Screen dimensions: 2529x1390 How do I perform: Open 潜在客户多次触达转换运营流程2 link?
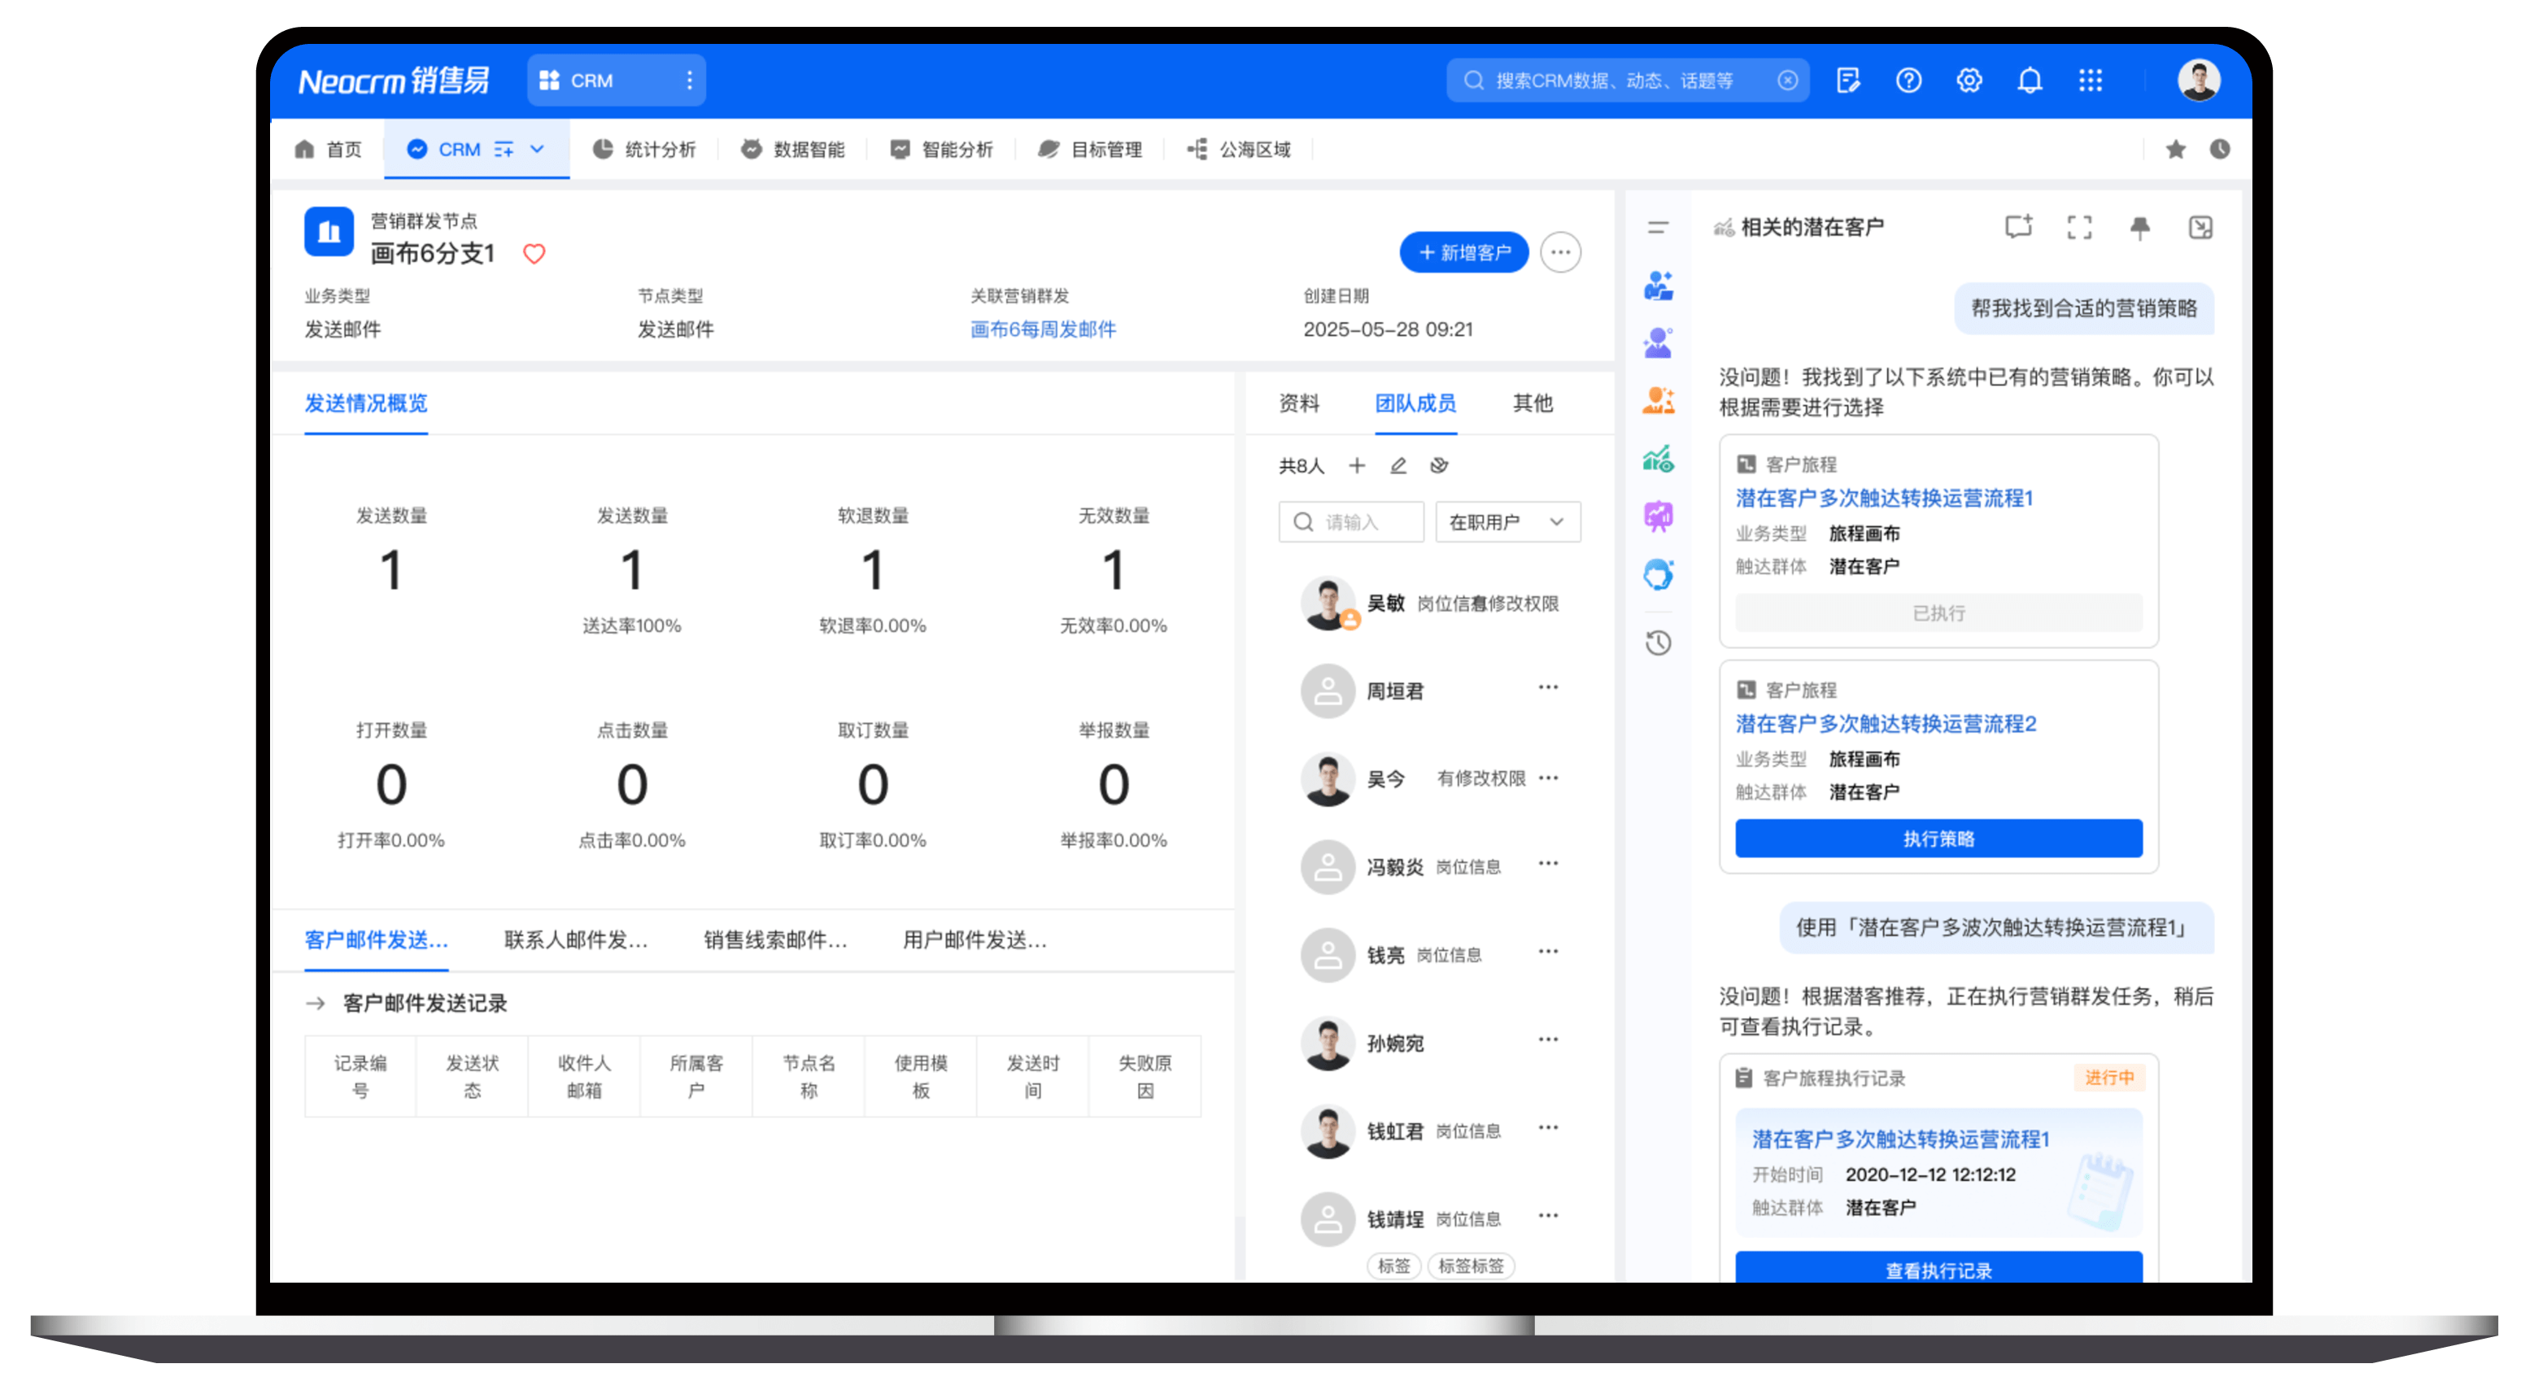[1886, 725]
